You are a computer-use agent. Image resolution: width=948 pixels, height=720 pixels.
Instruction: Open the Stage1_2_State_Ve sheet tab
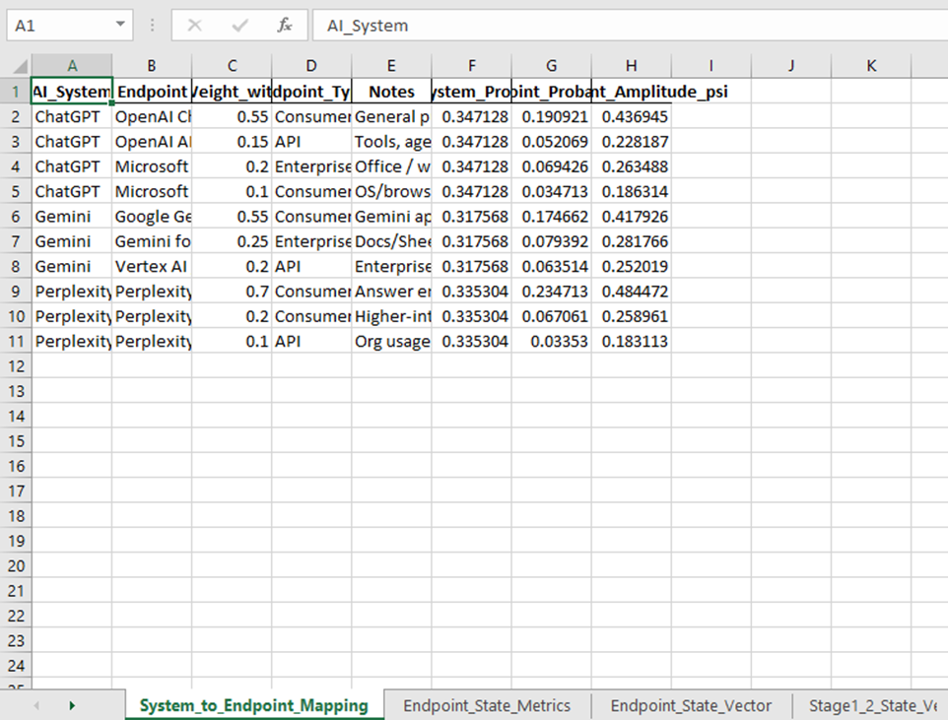coord(872,705)
